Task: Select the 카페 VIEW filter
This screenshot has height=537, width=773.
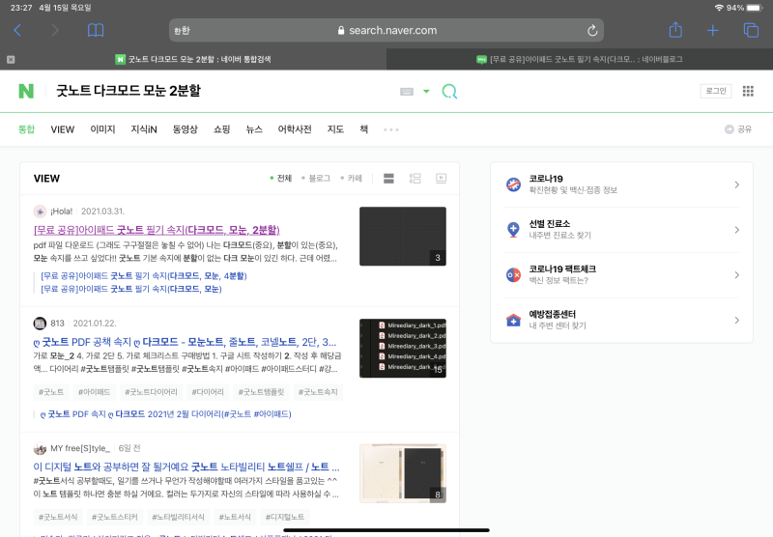Action: [x=352, y=178]
